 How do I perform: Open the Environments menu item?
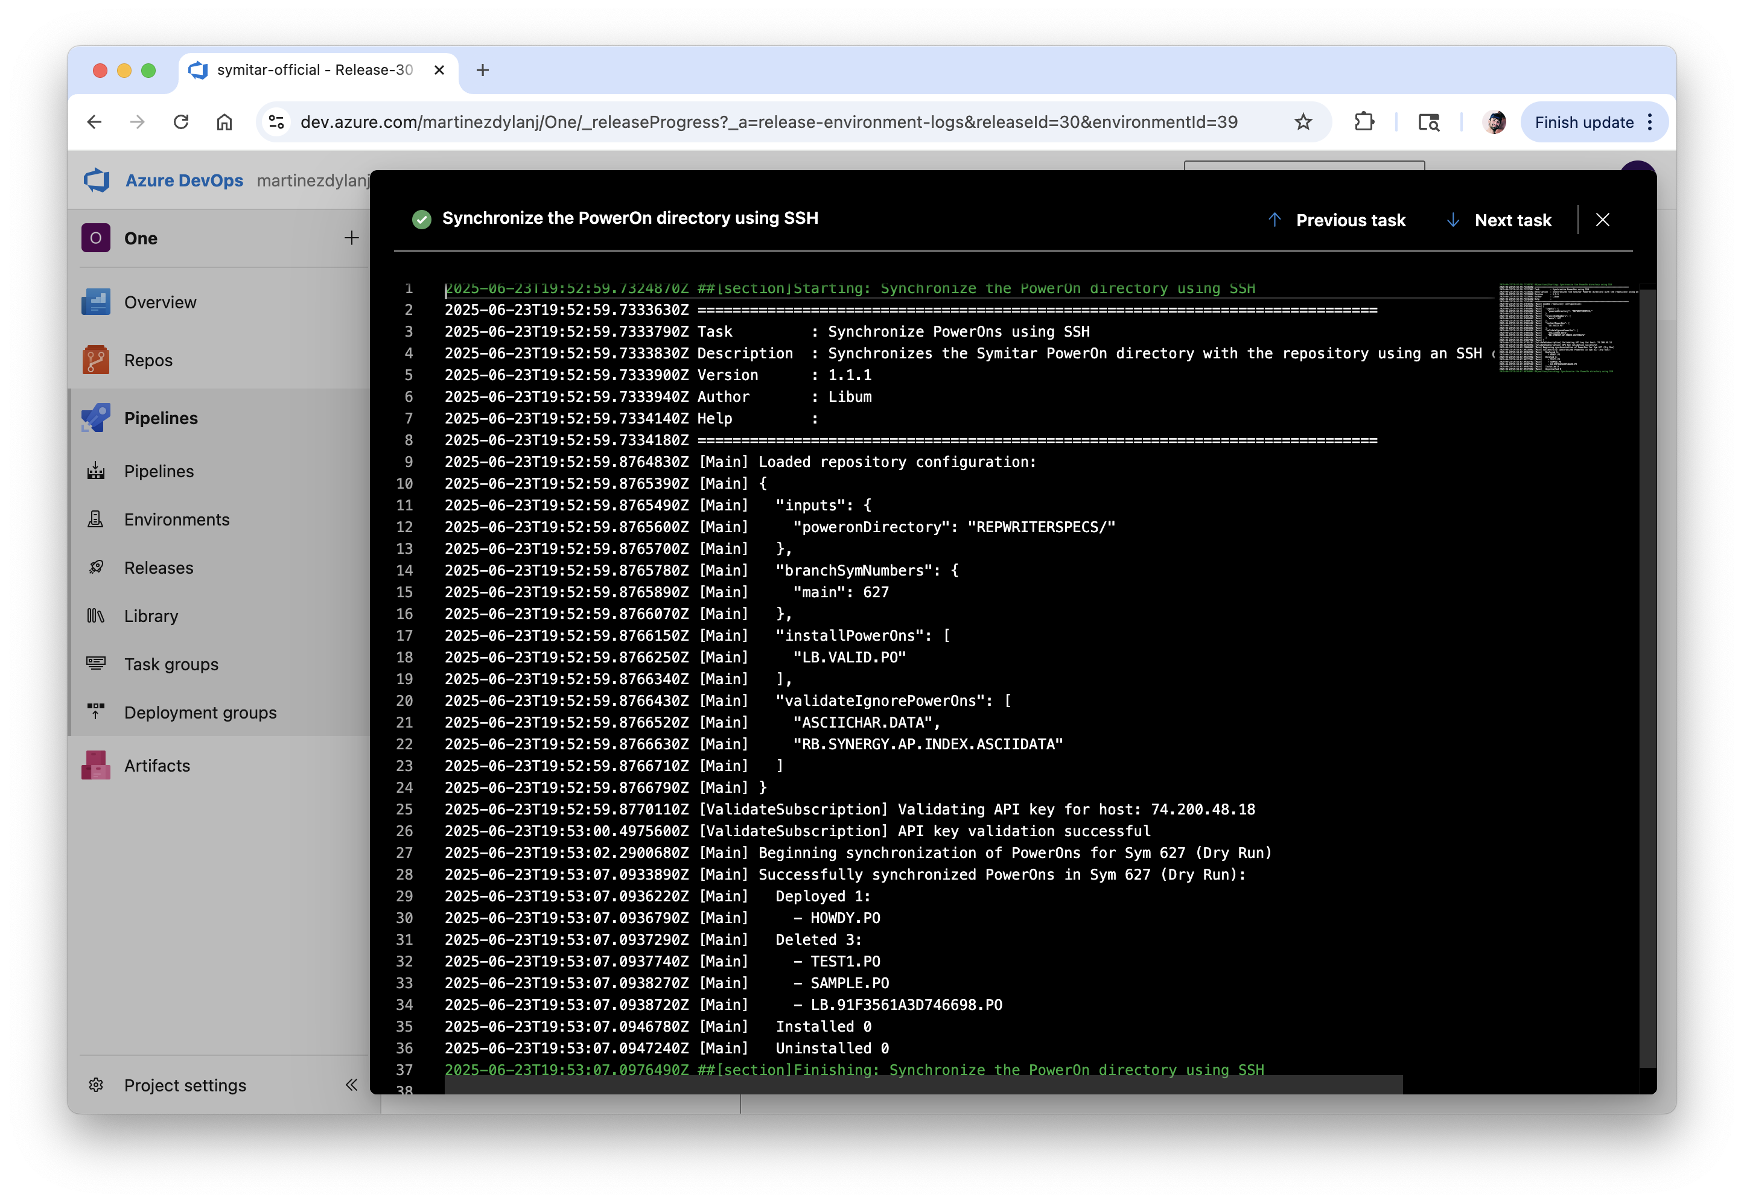click(177, 519)
